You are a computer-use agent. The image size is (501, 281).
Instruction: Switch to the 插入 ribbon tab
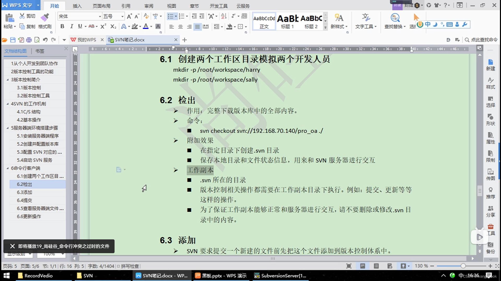[x=77, y=5]
